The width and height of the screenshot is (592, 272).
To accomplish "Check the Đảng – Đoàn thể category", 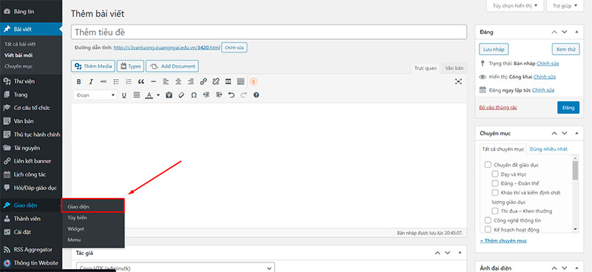I will tap(495, 183).
